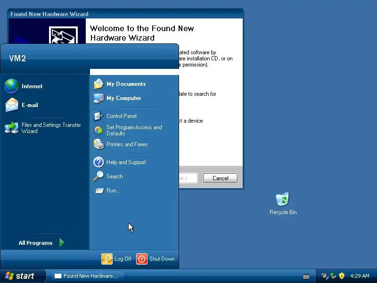Click the E-mail envelope icon
This screenshot has height=283, width=377.
pyautogui.click(x=11, y=105)
